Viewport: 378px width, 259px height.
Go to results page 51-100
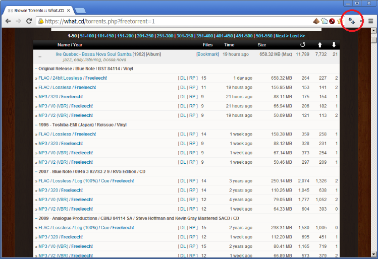point(87,36)
